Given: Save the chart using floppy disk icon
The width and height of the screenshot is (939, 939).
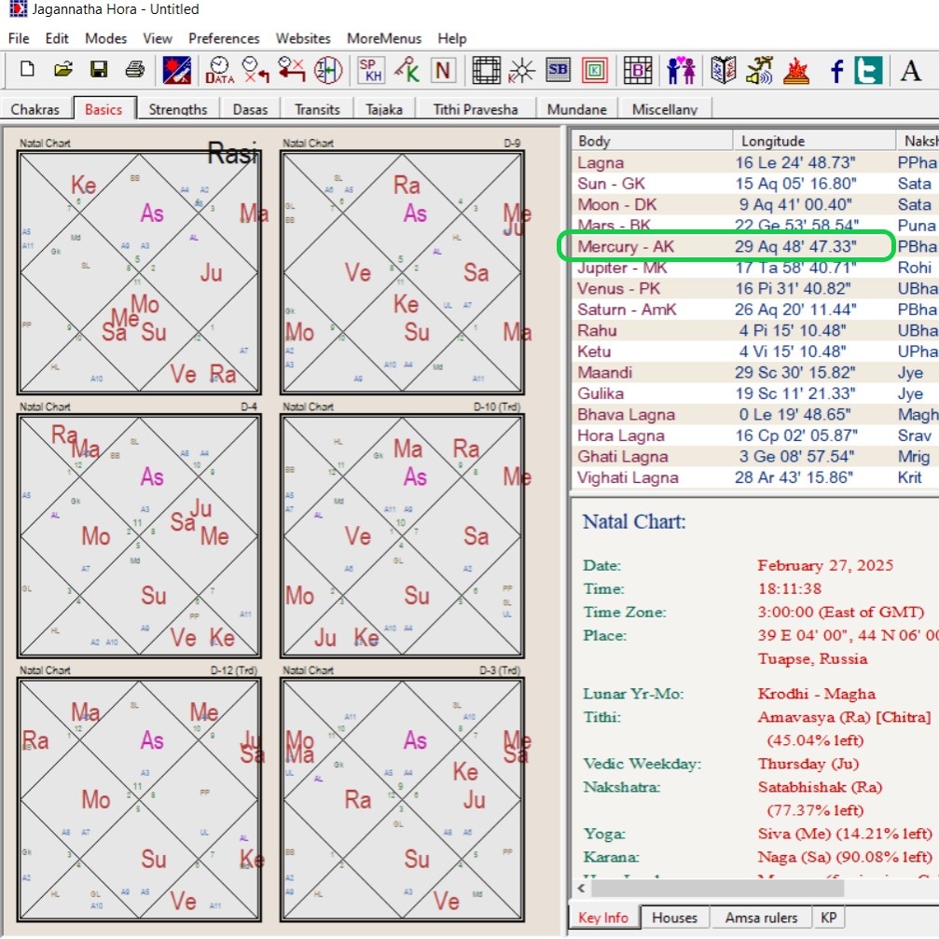Looking at the screenshot, I should tap(99, 69).
